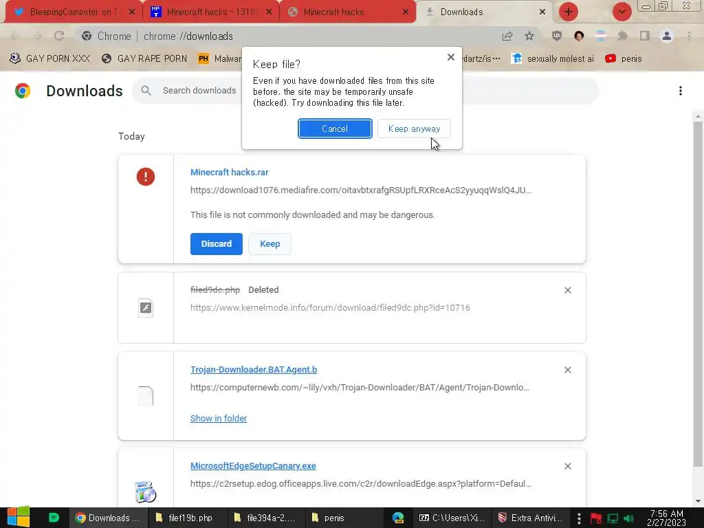This screenshot has width=704, height=528.
Task: Click the kernelmode.info download URL text
Action: tap(330, 308)
